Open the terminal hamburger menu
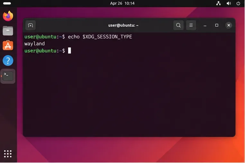 (191, 25)
